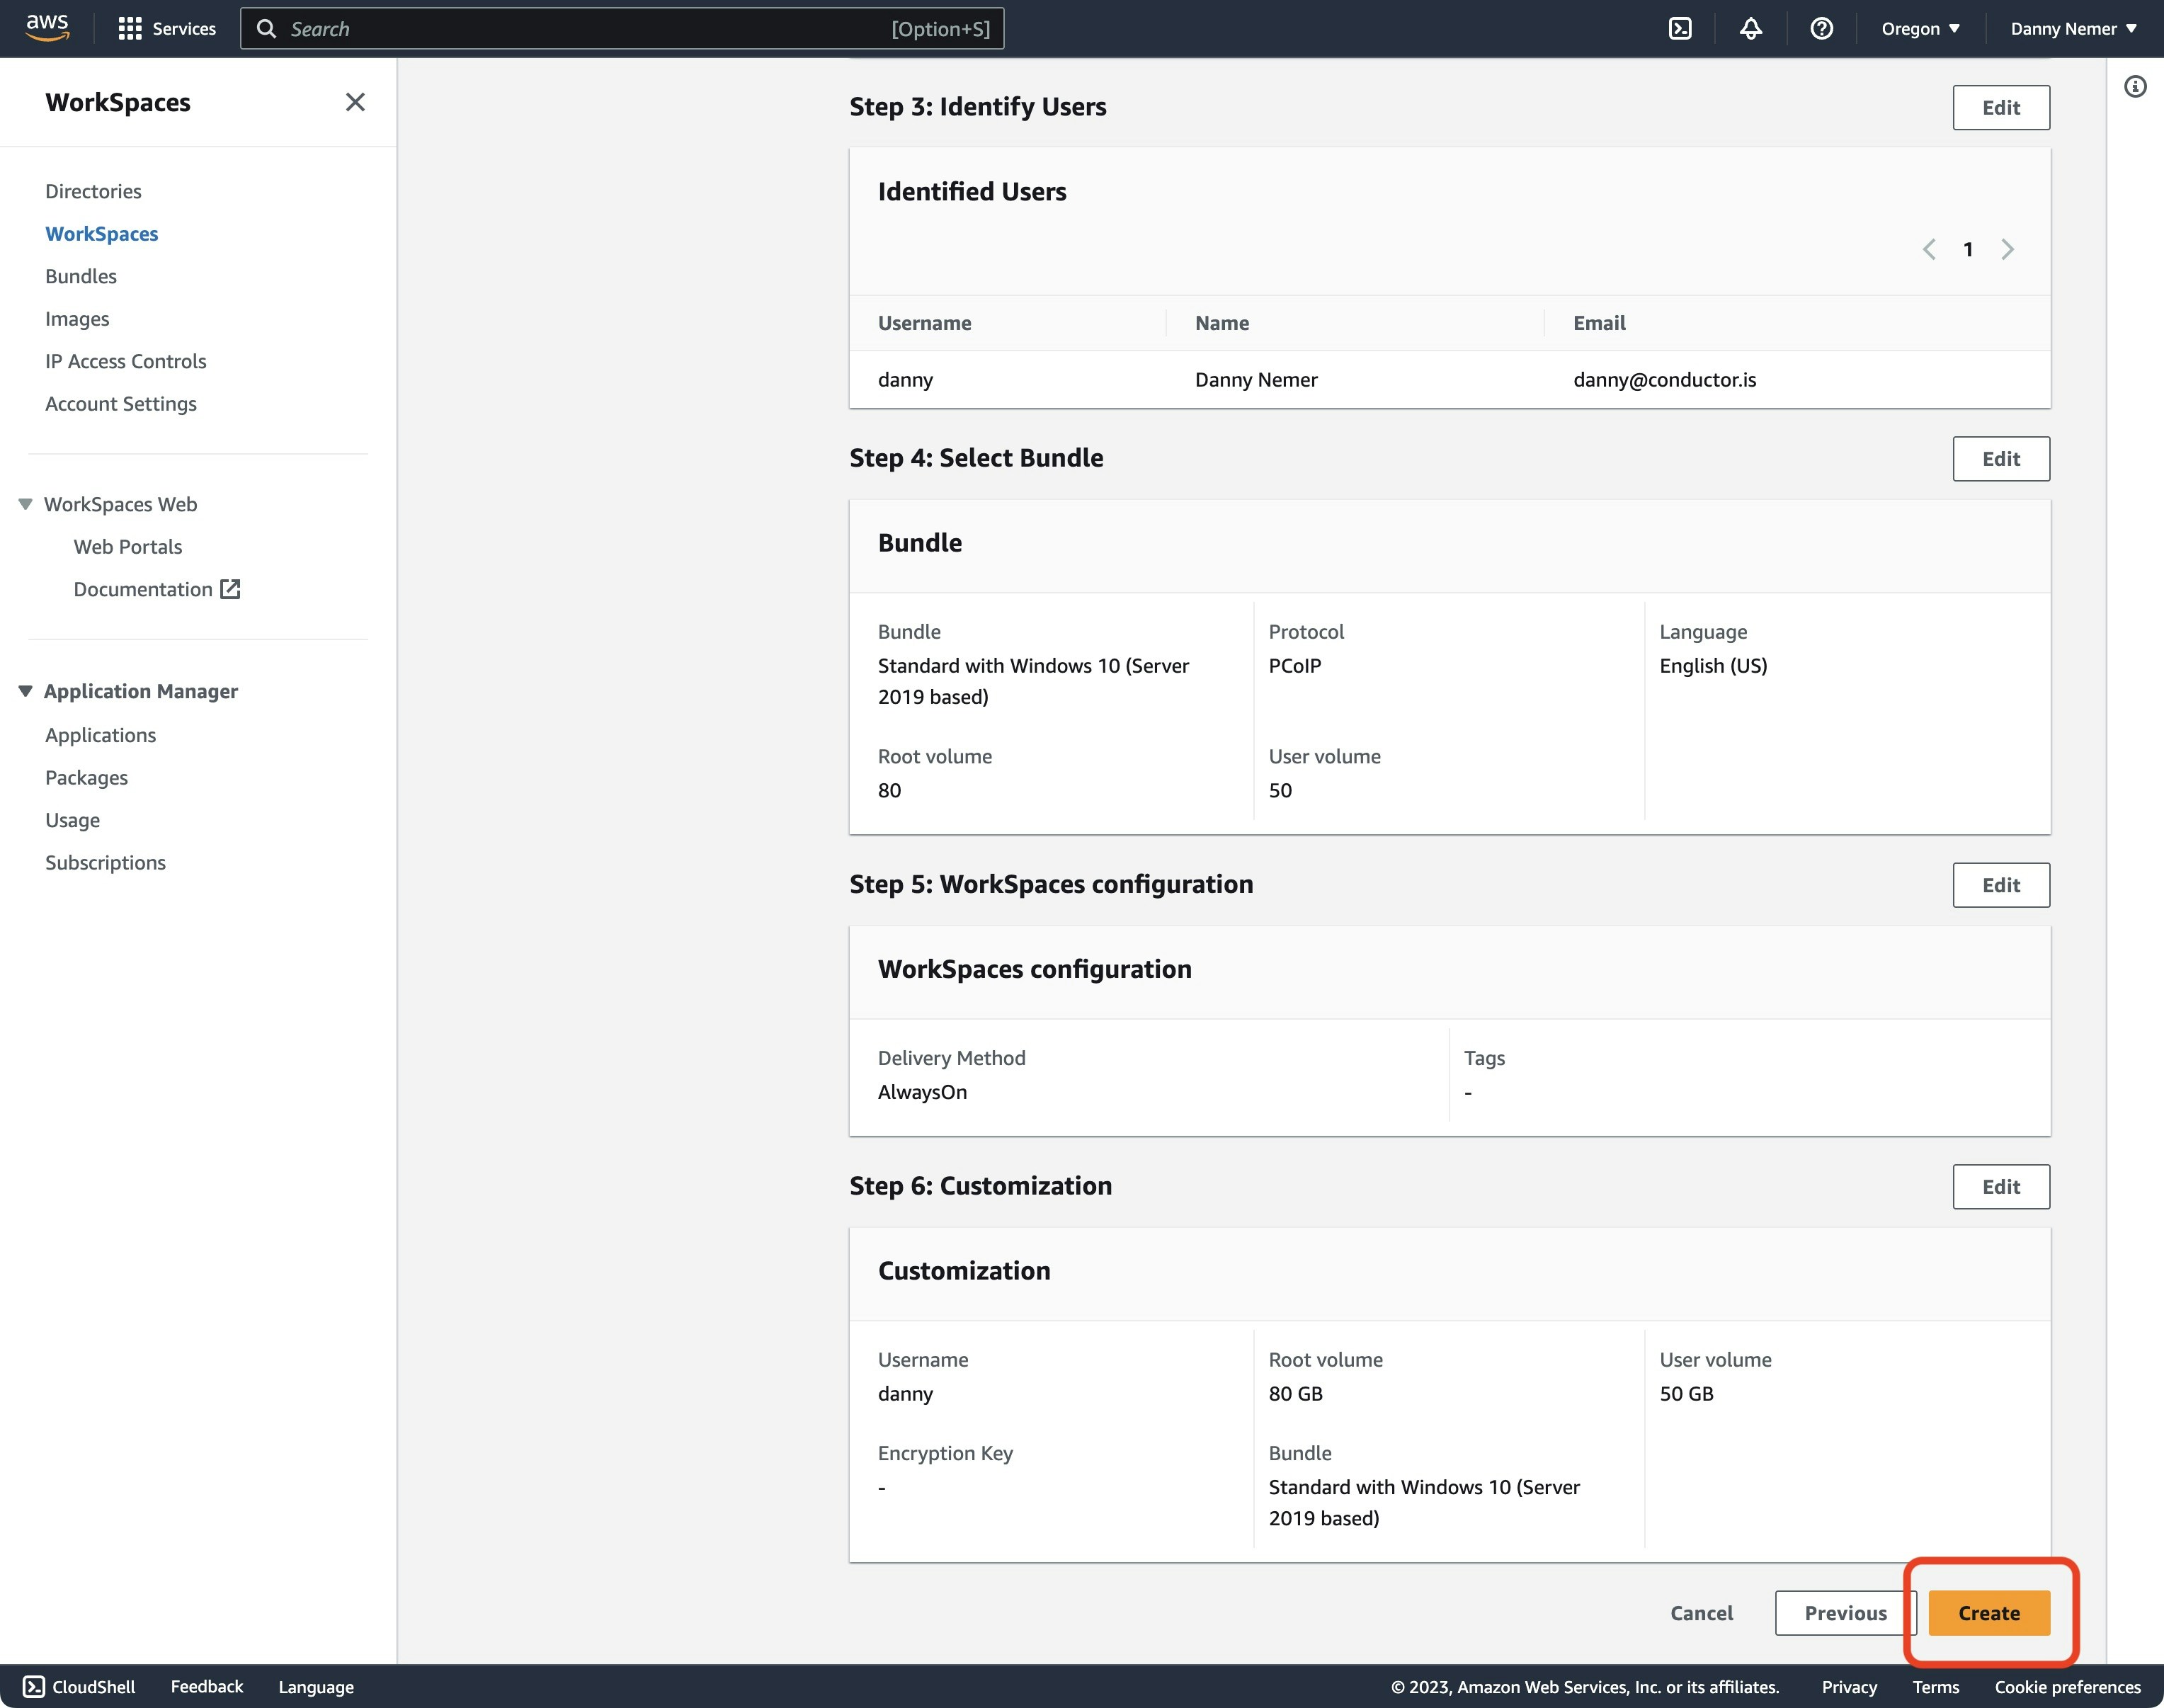Viewport: 2164px width, 1708px height.
Task: Click the PCoIP protocol value
Action: [1295, 665]
